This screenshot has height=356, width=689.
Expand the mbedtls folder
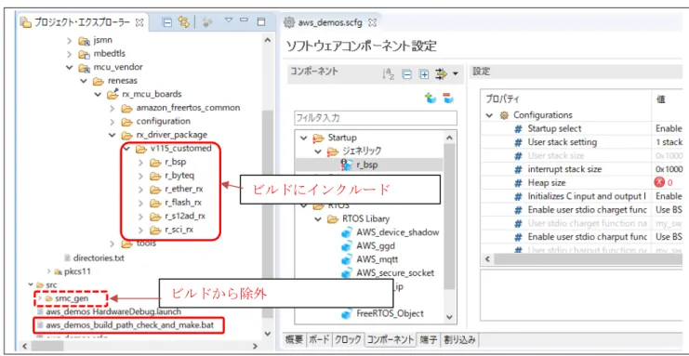click(69, 54)
